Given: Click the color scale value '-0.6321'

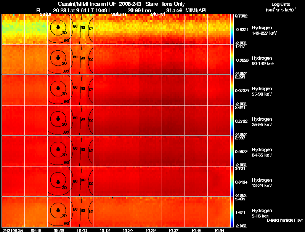Looking at the screenshot, I should [242, 30].
